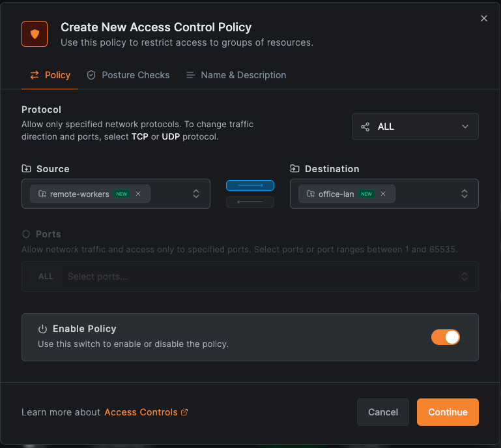Toggle the source-to-destination right arrow direction

[x=250, y=186]
